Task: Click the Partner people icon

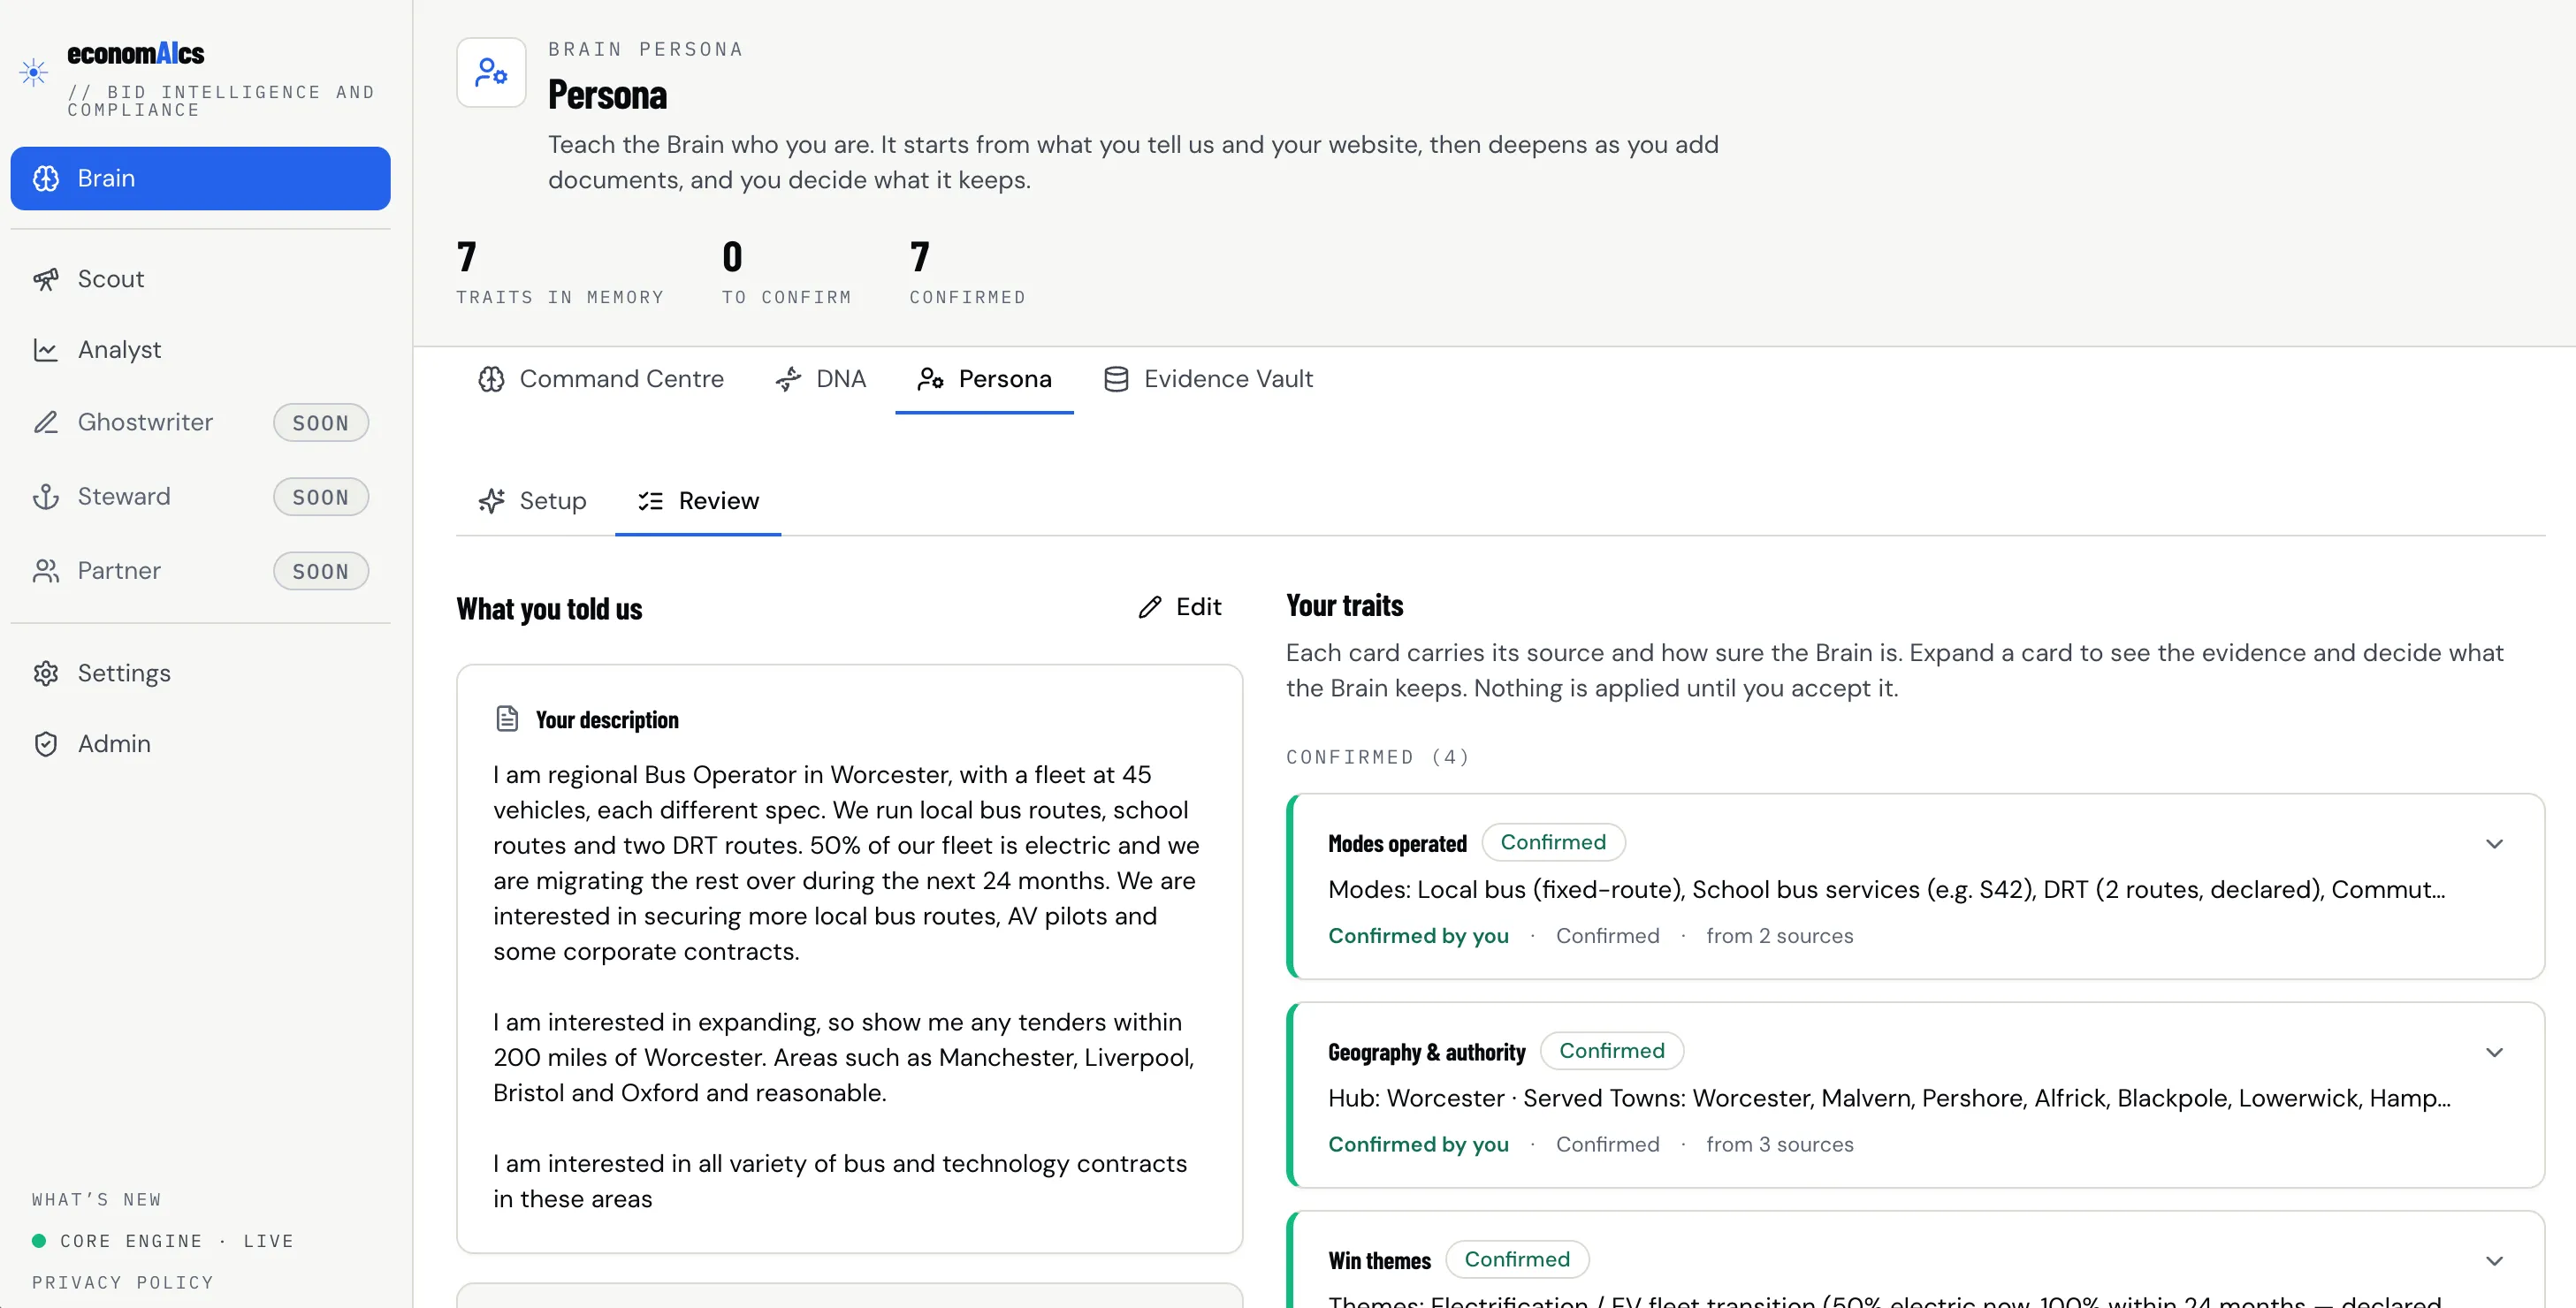Action: click(46, 571)
